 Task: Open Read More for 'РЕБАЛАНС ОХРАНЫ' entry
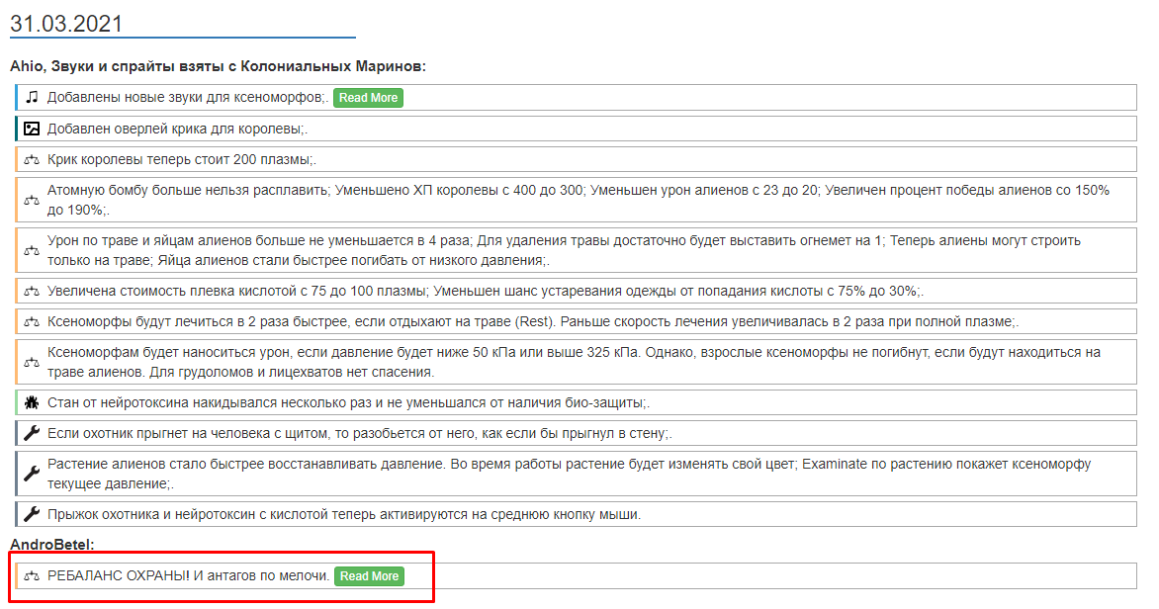click(370, 575)
